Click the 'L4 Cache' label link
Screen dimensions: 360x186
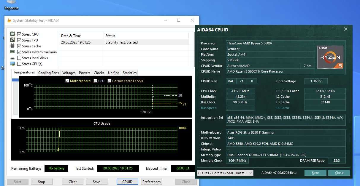tap(283, 108)
